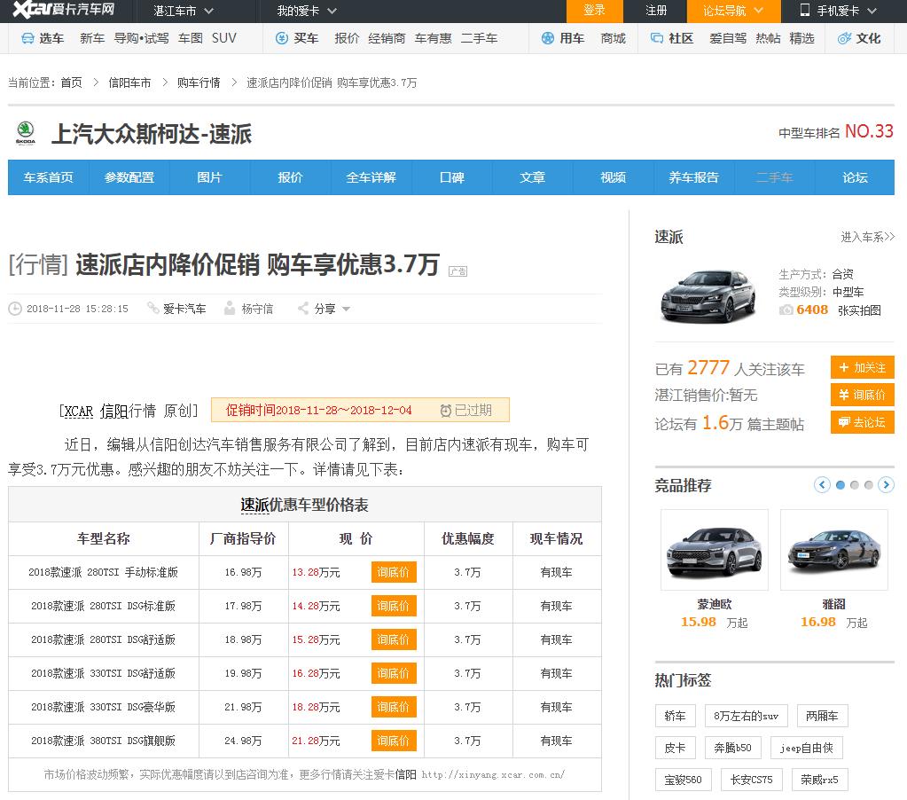Viewport: 907px width, 800px height.
Task: Select the second carousel dot in 竞品推荐
Action: point(855,485)
